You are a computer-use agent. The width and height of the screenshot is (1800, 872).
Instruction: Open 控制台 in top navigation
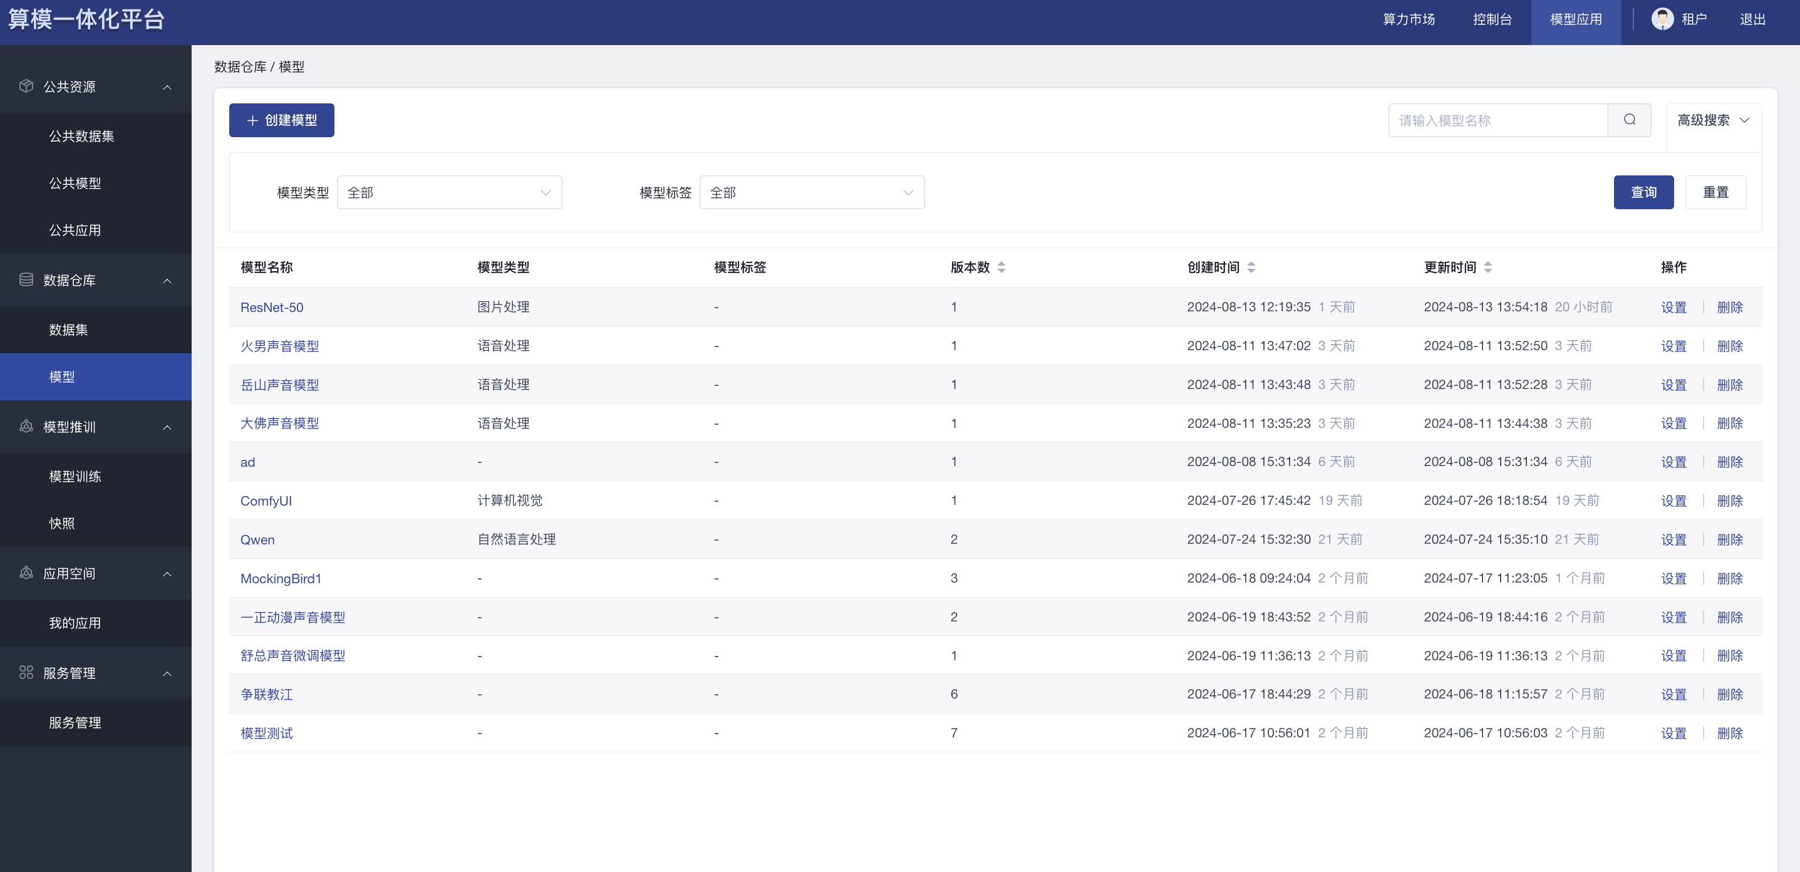point(1492,19)
